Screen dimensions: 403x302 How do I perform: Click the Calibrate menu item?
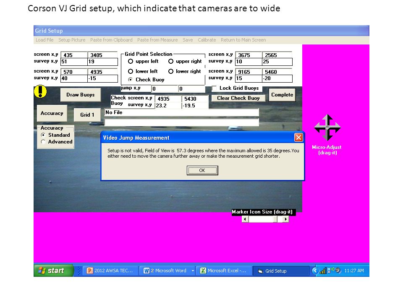(207, 40)
